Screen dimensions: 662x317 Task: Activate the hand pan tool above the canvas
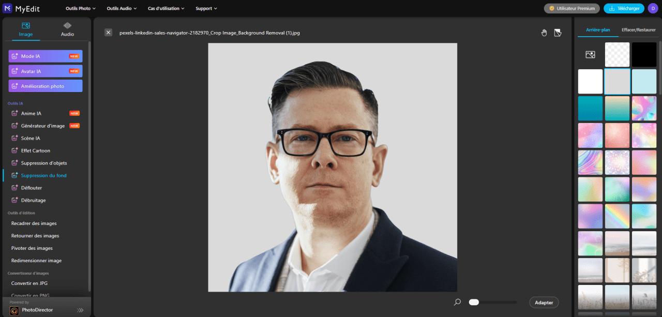pos(544,33)
